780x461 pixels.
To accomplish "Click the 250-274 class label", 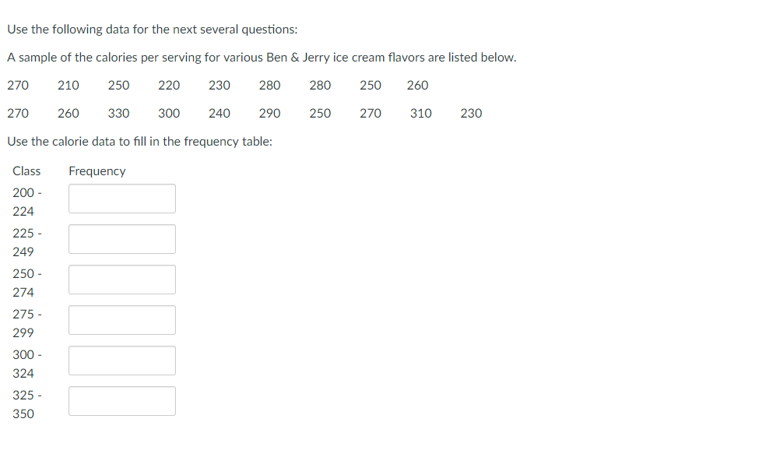I will tap(26, 283).
